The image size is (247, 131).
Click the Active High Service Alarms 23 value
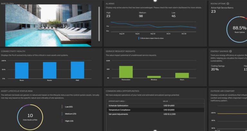coord(213,12)
